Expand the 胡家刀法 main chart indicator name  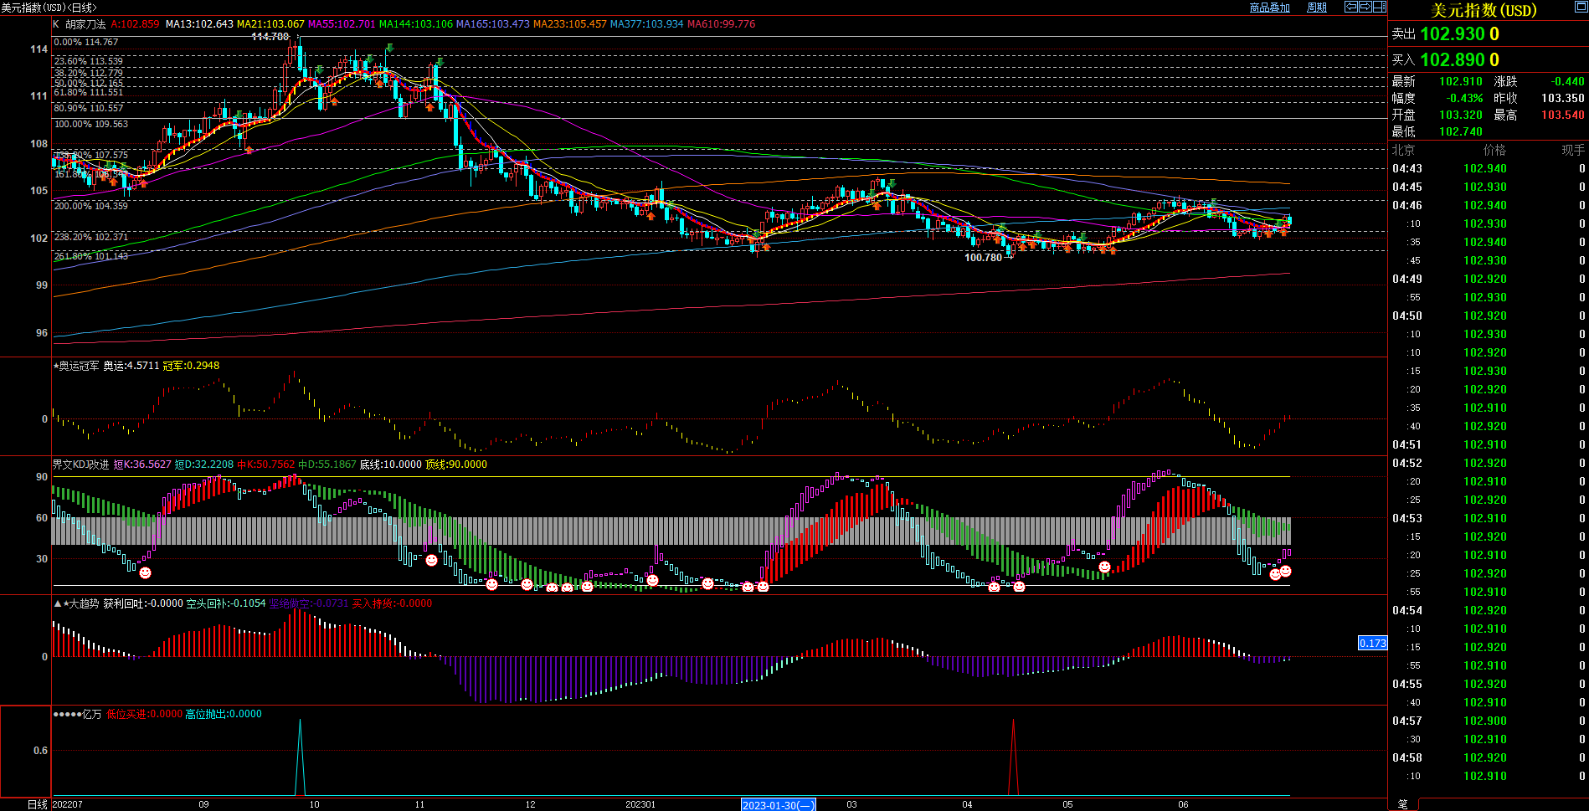[85, 24]
